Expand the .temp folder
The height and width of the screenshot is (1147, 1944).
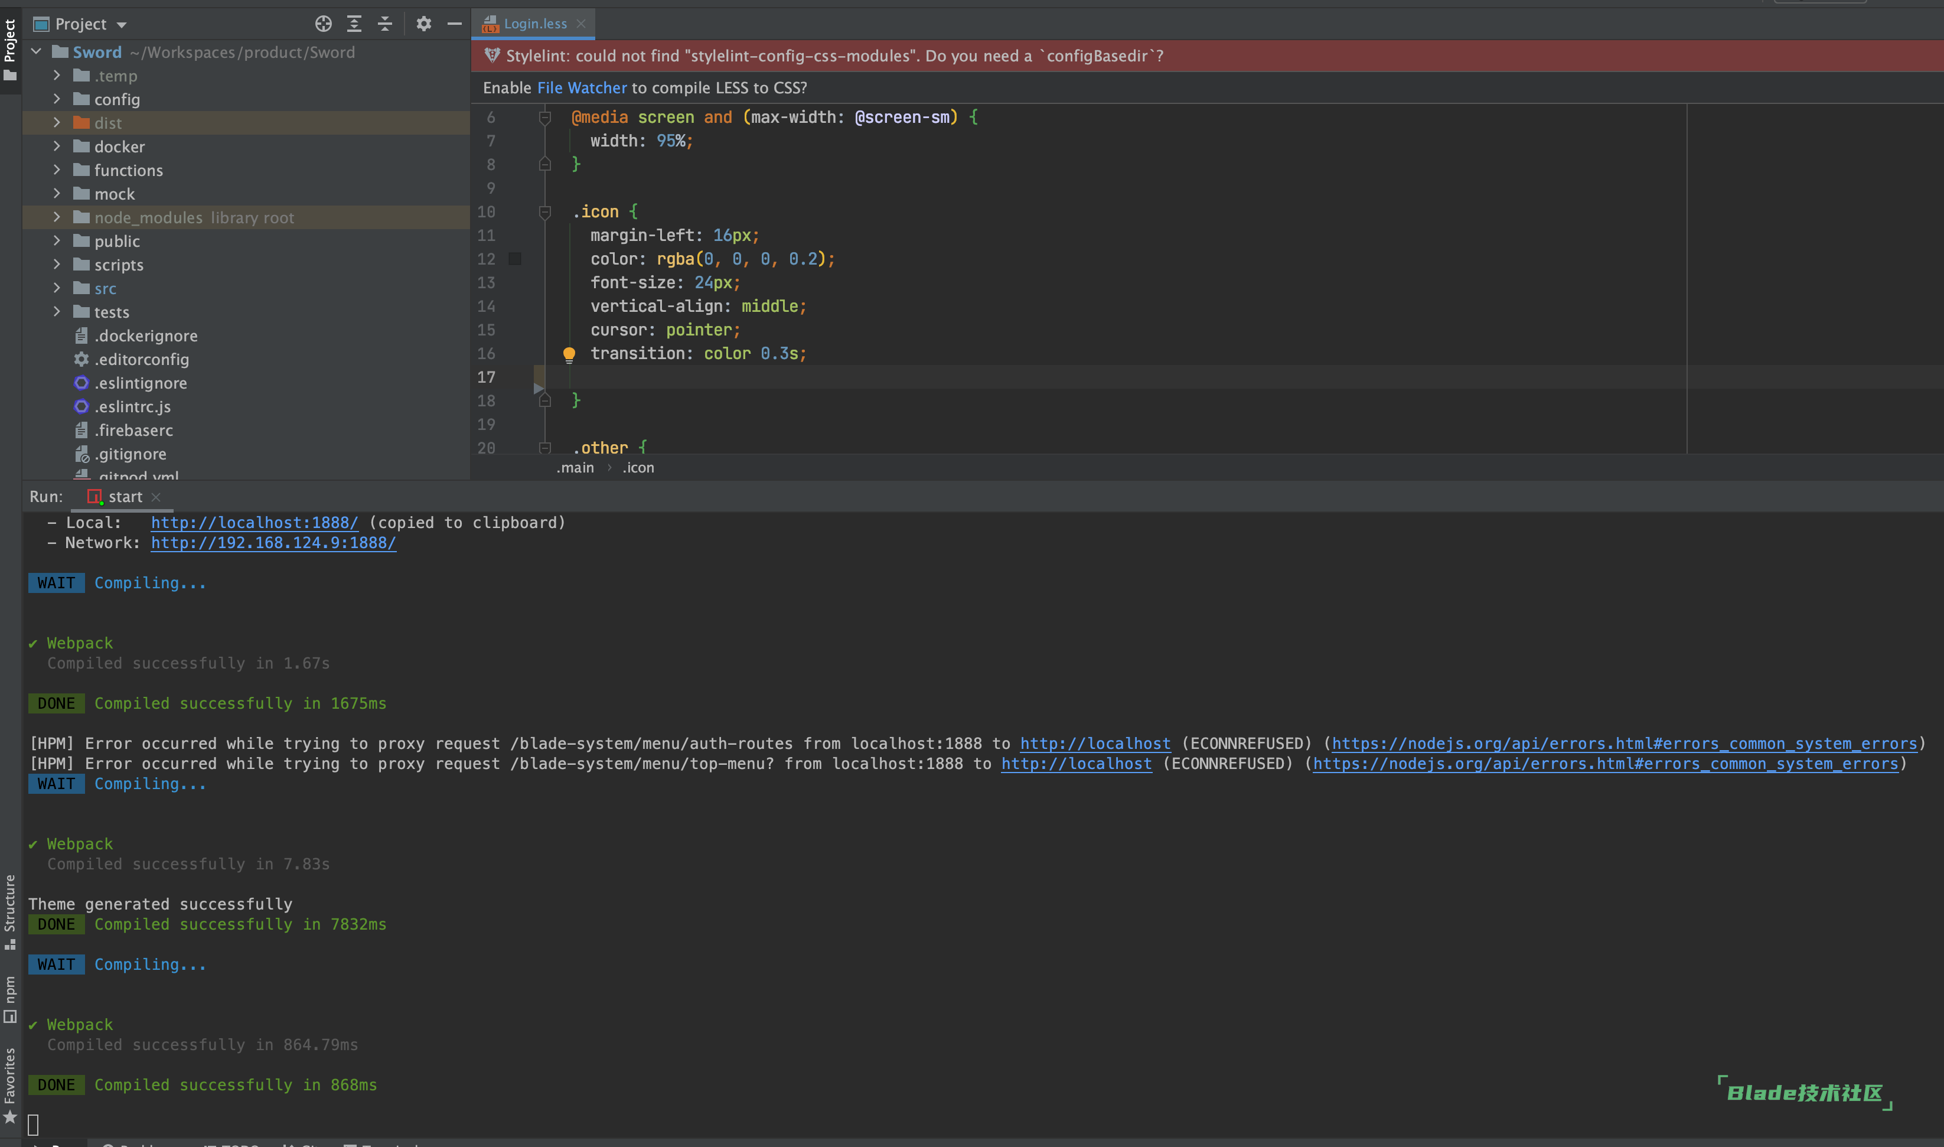tap(57, 75)
